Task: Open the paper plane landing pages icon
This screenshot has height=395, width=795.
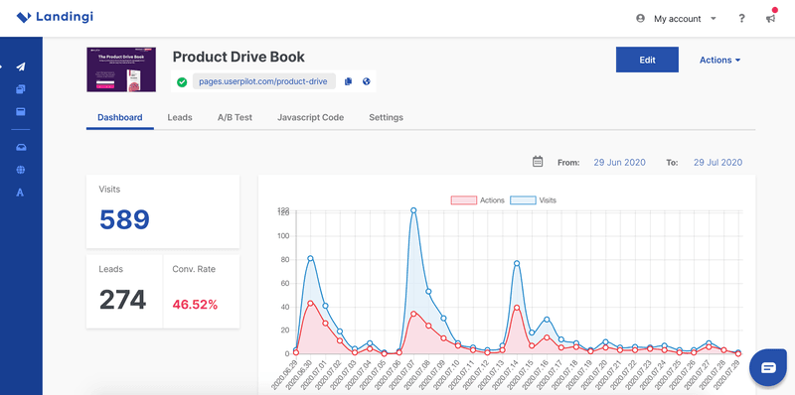Action: [21, 66]
